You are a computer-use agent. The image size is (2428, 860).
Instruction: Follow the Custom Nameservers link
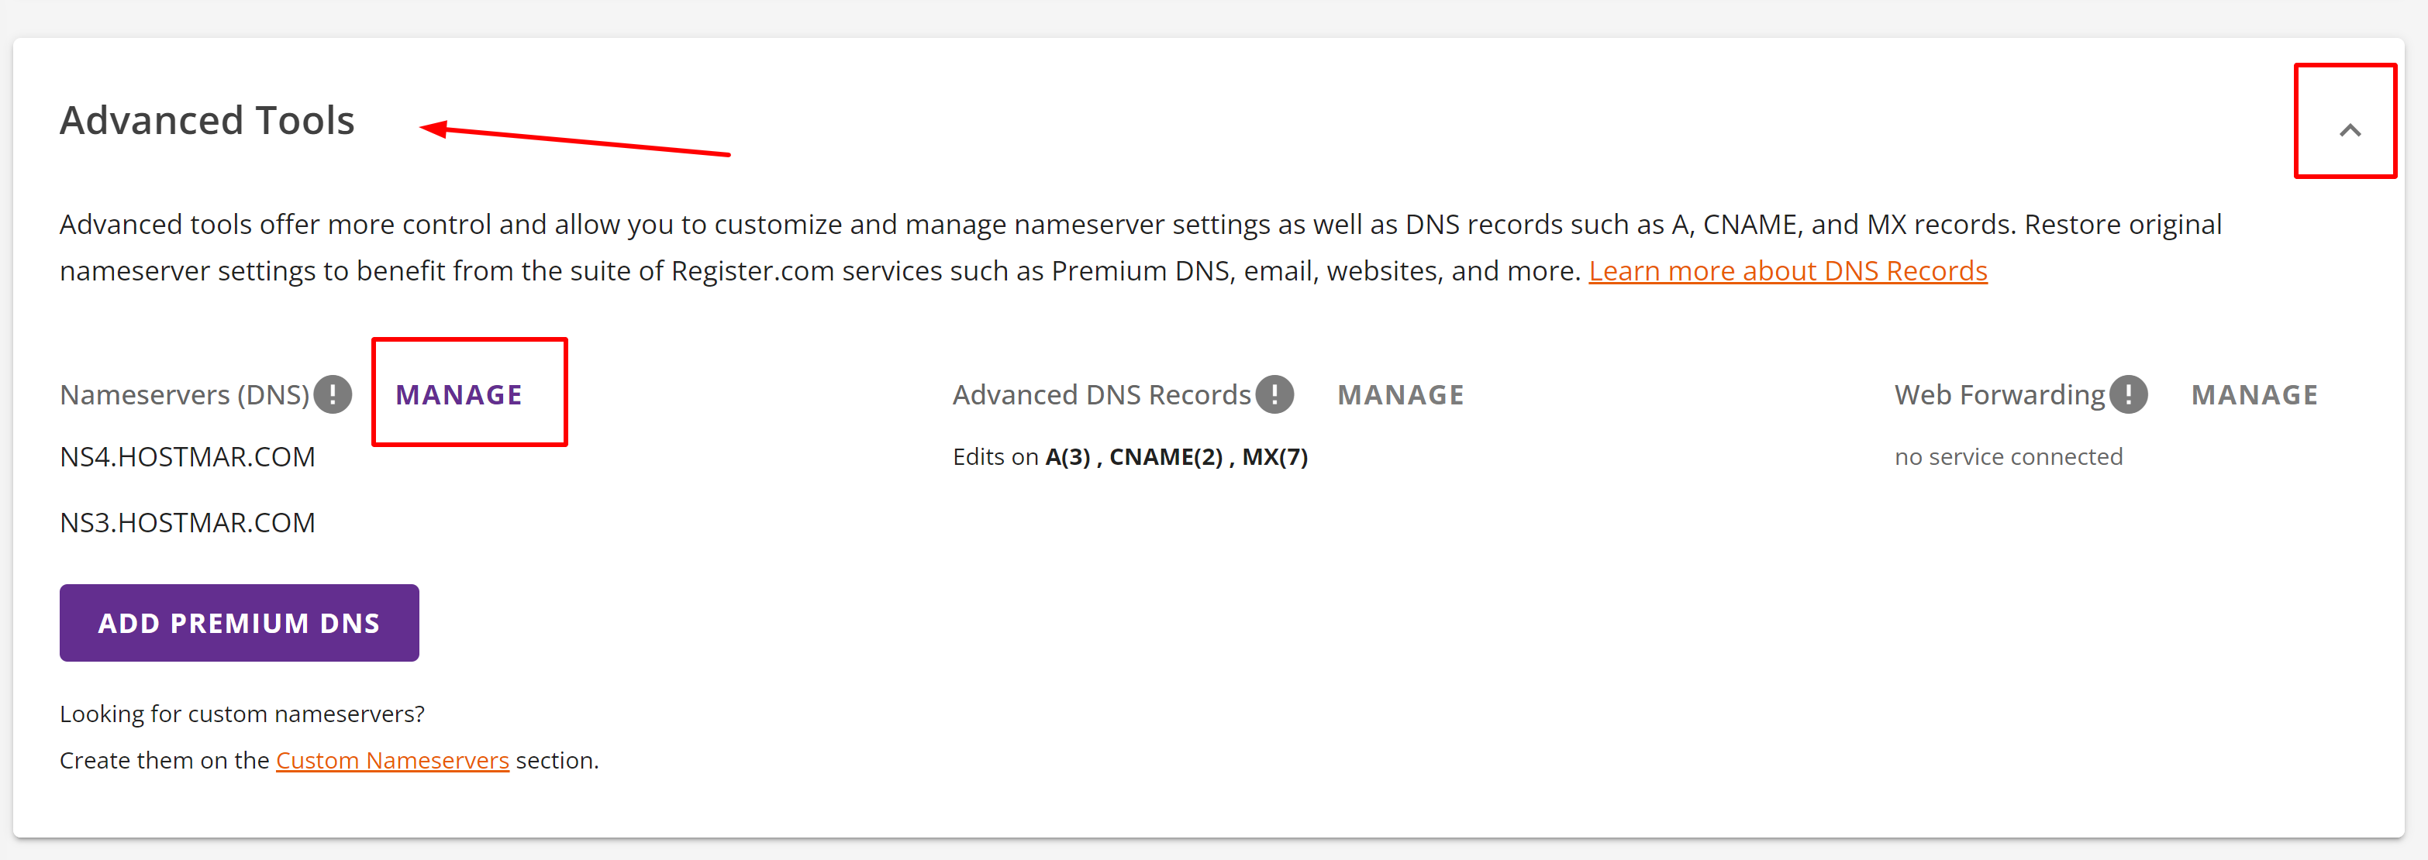click(x=392, y=760)
